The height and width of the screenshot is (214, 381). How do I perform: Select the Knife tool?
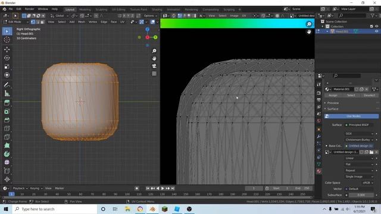(x=7, y=137)
